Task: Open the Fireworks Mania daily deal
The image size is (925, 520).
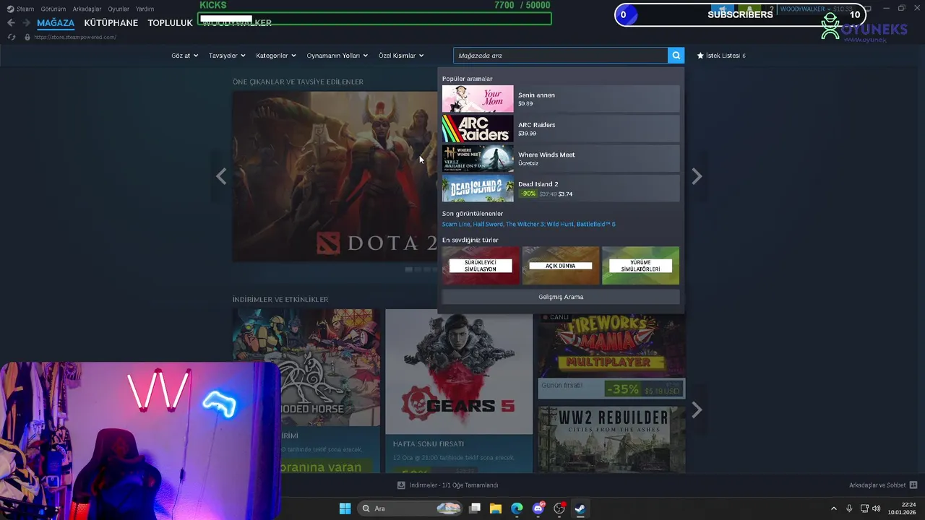Action: click(x=611, y=355)
